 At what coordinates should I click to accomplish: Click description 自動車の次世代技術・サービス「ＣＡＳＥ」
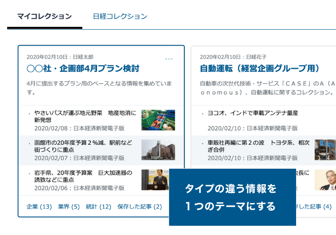[x=268, y=88]
